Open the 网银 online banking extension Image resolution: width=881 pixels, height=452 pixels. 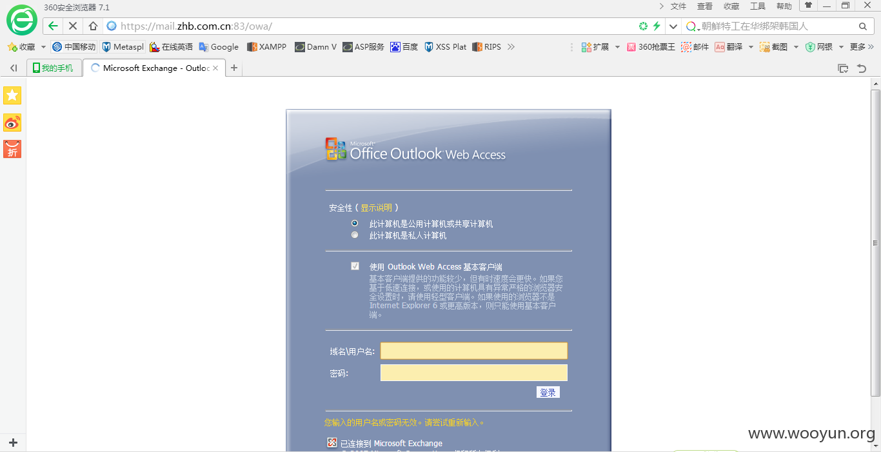[819, 47]
